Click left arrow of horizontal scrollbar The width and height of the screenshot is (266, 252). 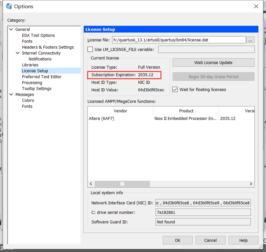click(x=91, y=184)
